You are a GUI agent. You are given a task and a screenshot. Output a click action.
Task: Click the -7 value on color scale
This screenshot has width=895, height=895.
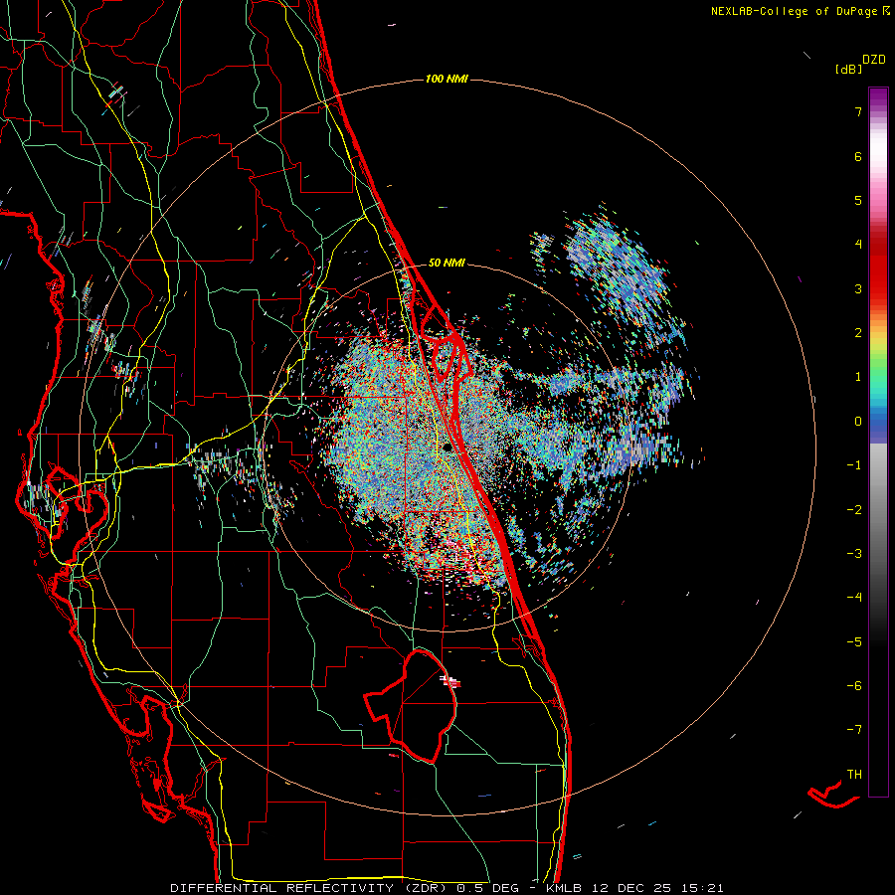point(854,730)
